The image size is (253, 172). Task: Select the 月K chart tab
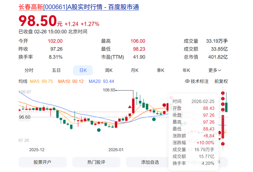tap(135, 70)
